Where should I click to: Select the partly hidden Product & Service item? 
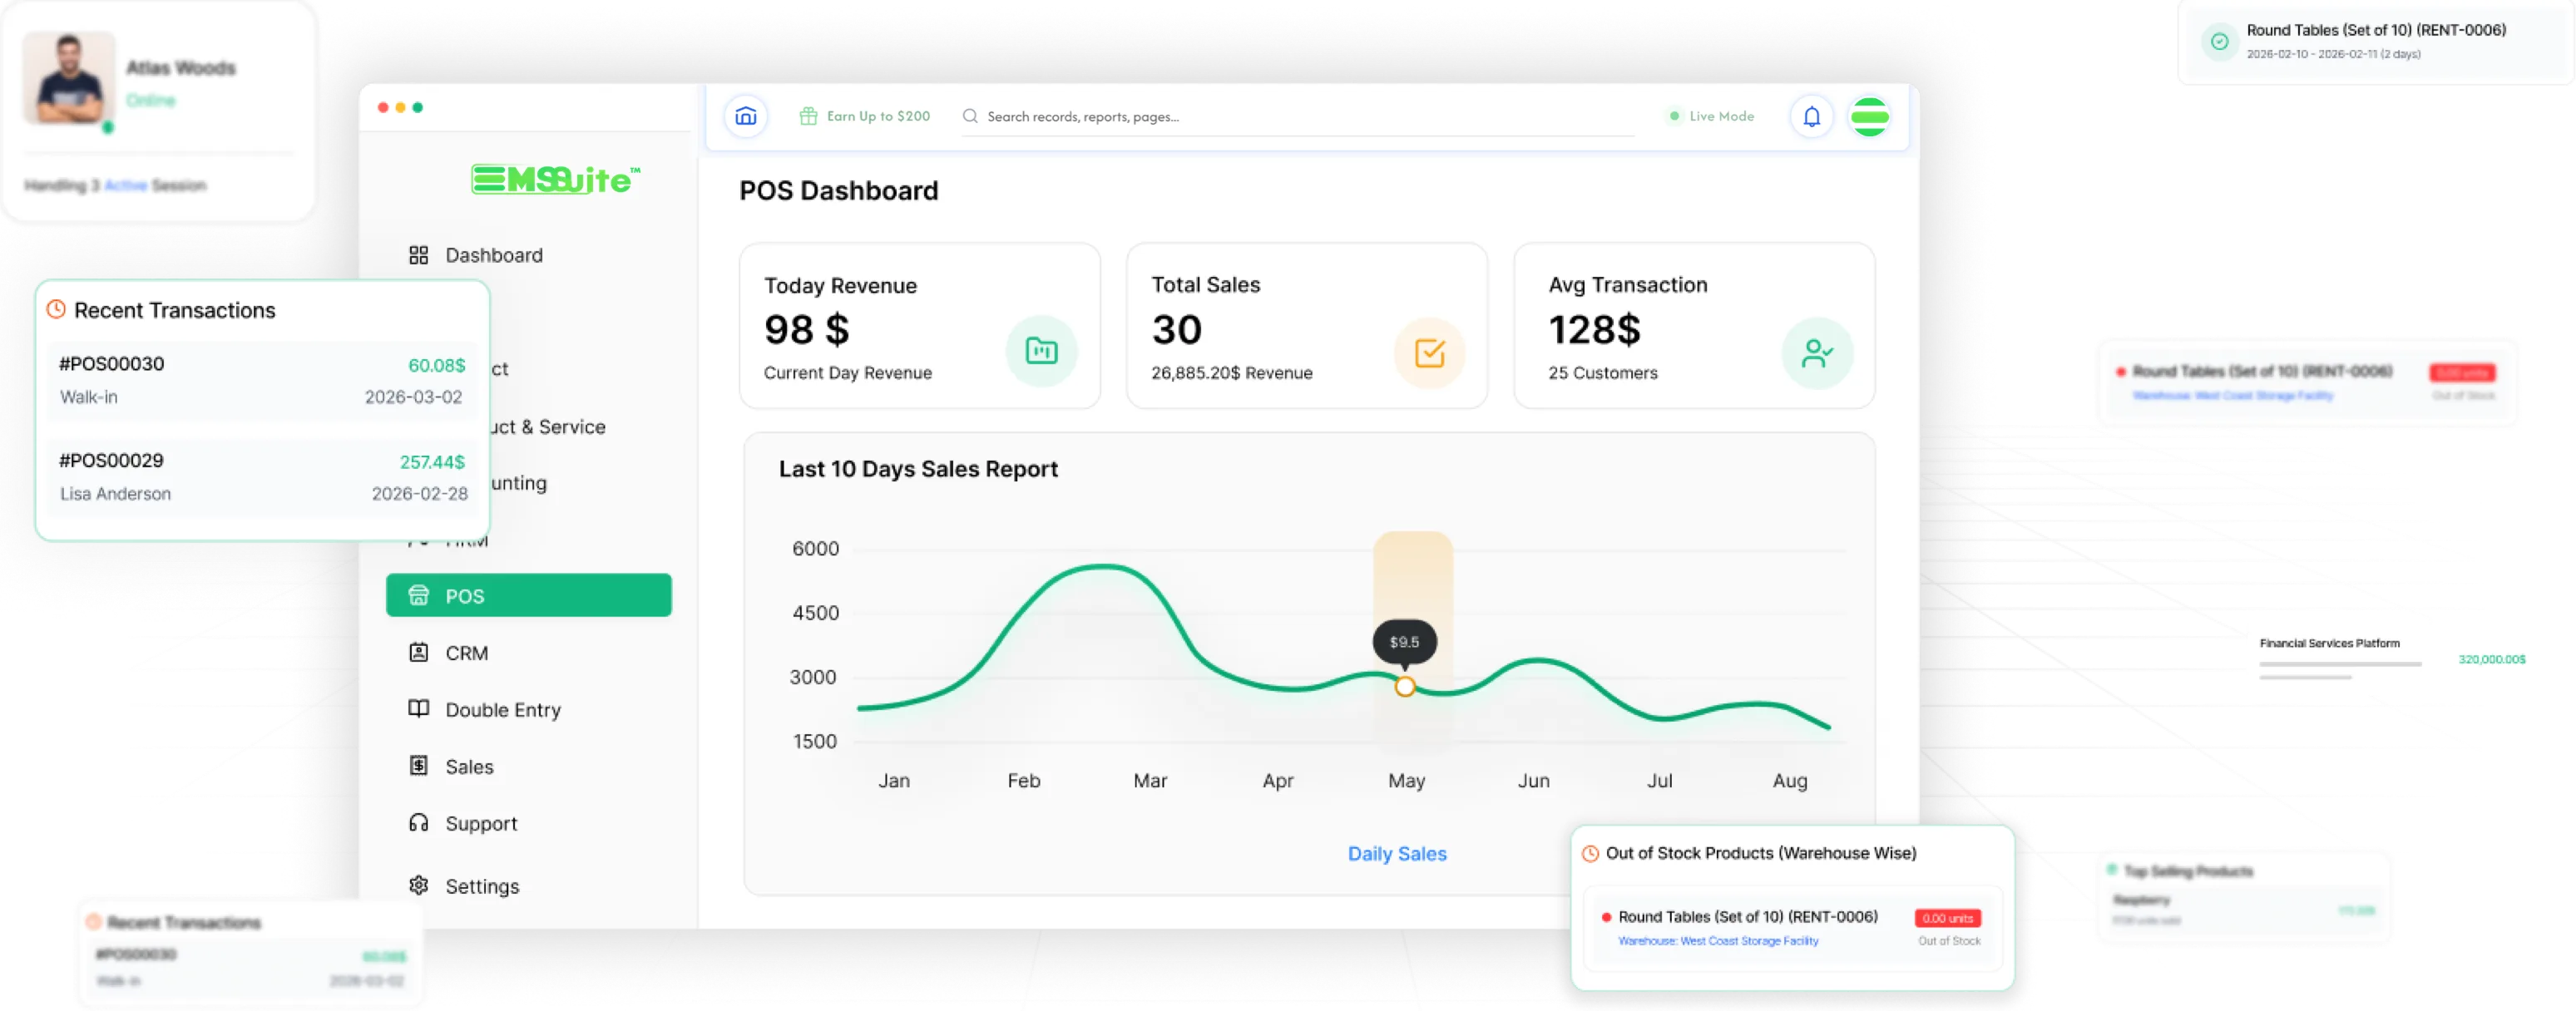pos(548,427)
